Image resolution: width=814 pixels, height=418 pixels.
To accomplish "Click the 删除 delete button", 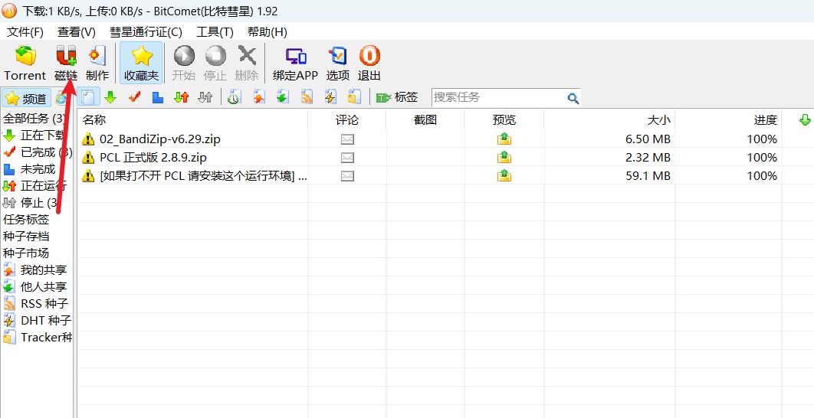I will coord(247,63).
